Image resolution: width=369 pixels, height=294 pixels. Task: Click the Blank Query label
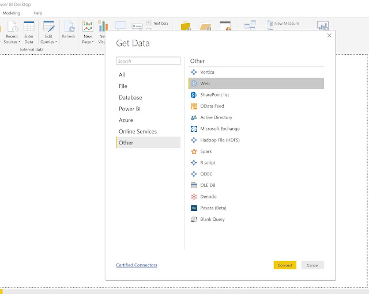pyautogui.click(x=213, y=219)
